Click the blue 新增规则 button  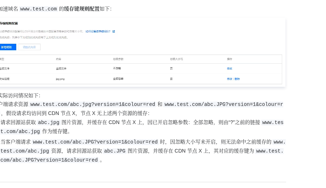coord(8,47)
